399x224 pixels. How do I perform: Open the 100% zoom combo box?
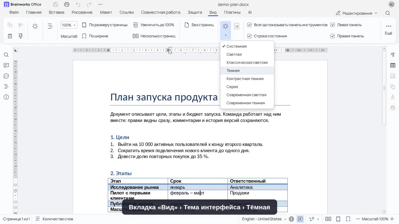pos(69,25)
